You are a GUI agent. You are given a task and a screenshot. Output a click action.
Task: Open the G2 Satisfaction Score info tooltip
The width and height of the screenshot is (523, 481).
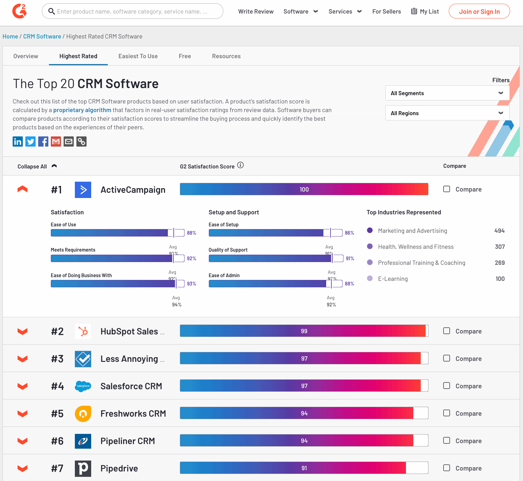(x=241, y=165)
